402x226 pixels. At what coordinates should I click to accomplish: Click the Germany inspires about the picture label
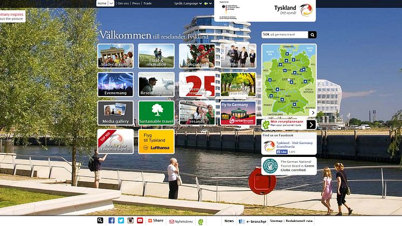[x=12, y=16]
